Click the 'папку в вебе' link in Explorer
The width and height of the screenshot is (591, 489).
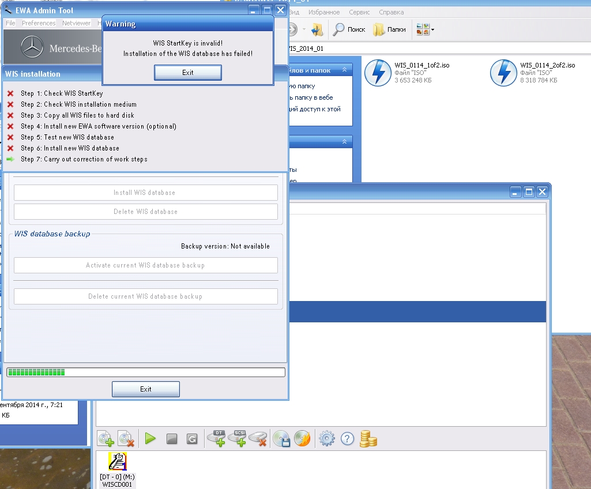(311, 97)
